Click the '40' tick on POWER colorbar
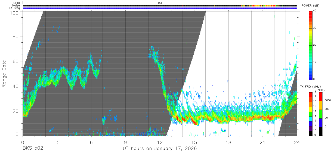Viewport: 334px width, 154px height. [x=315, y=11]
